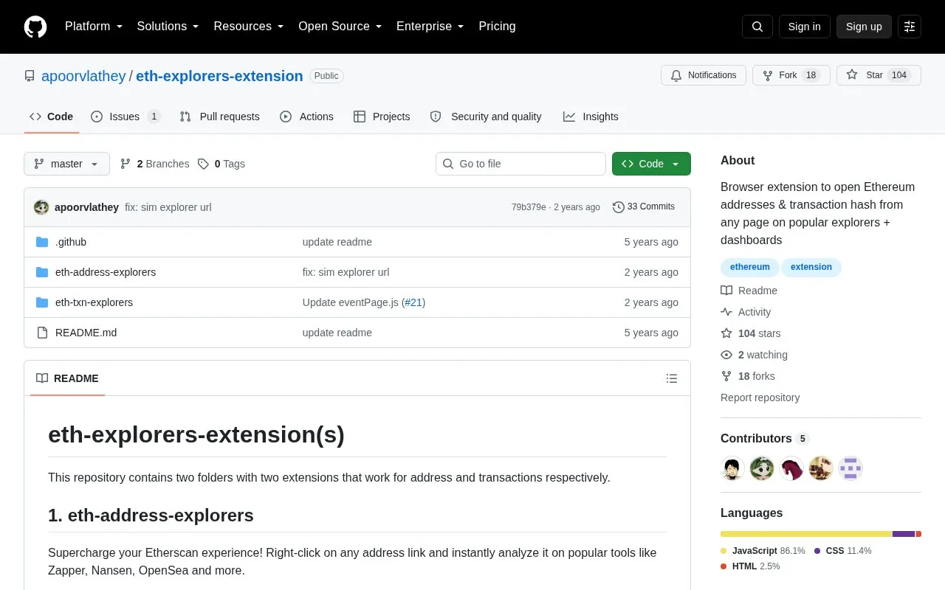
Task: Click the GitHub logo icon
Action: click(x=35, y=27)
